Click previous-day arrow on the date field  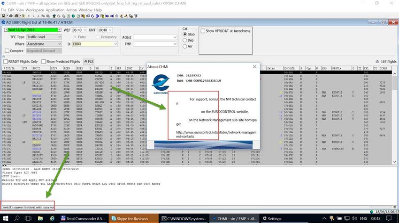[x=6, y=30]
